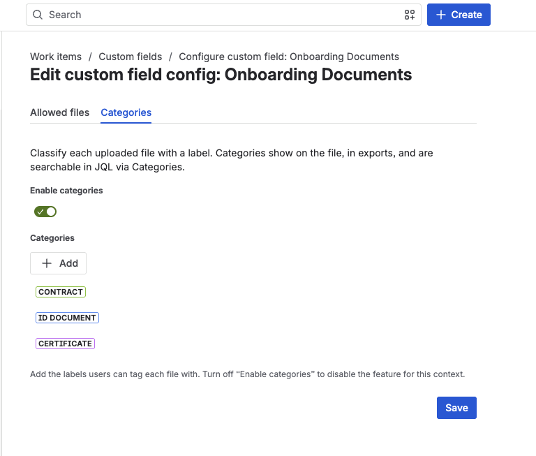Click the help text about adding labels
This screenshot has width=536, height=456.
pyautogui.click(x=248, y=374)
